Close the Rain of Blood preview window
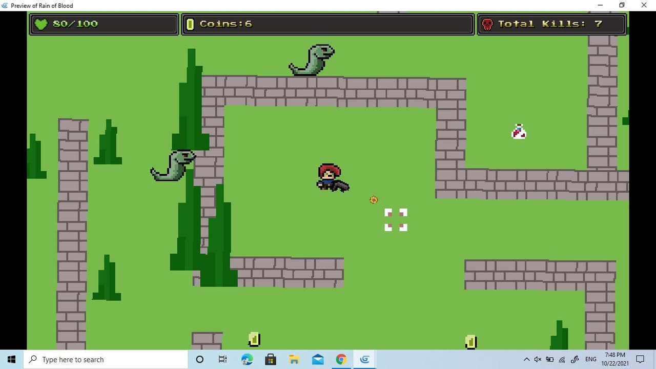 (x=644, y=5)
